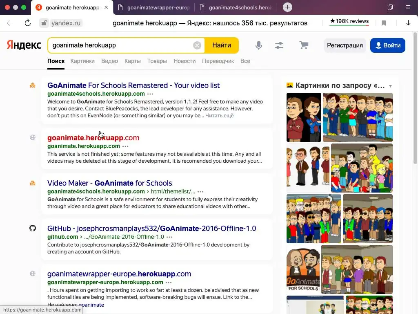Image resolution: width=418 pixels, height=314 pixels.
Task: Open search settings sliders icon
Action: (279, 45)
